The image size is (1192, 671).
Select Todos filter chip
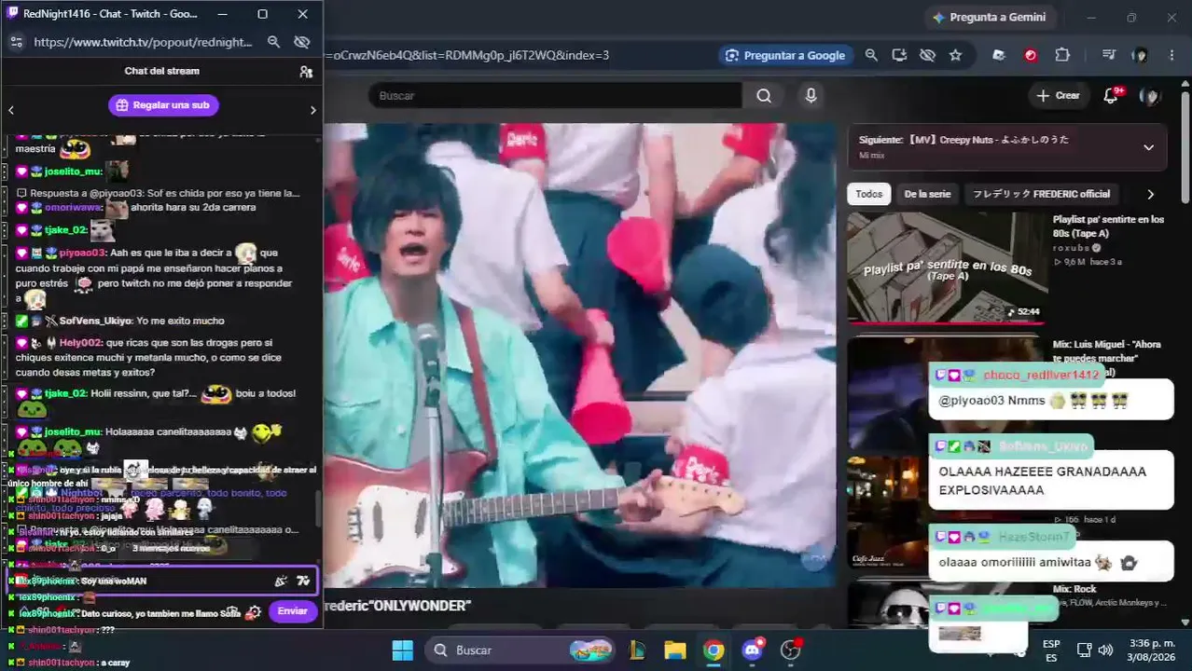pyautogui.click(x=868, y=194)
